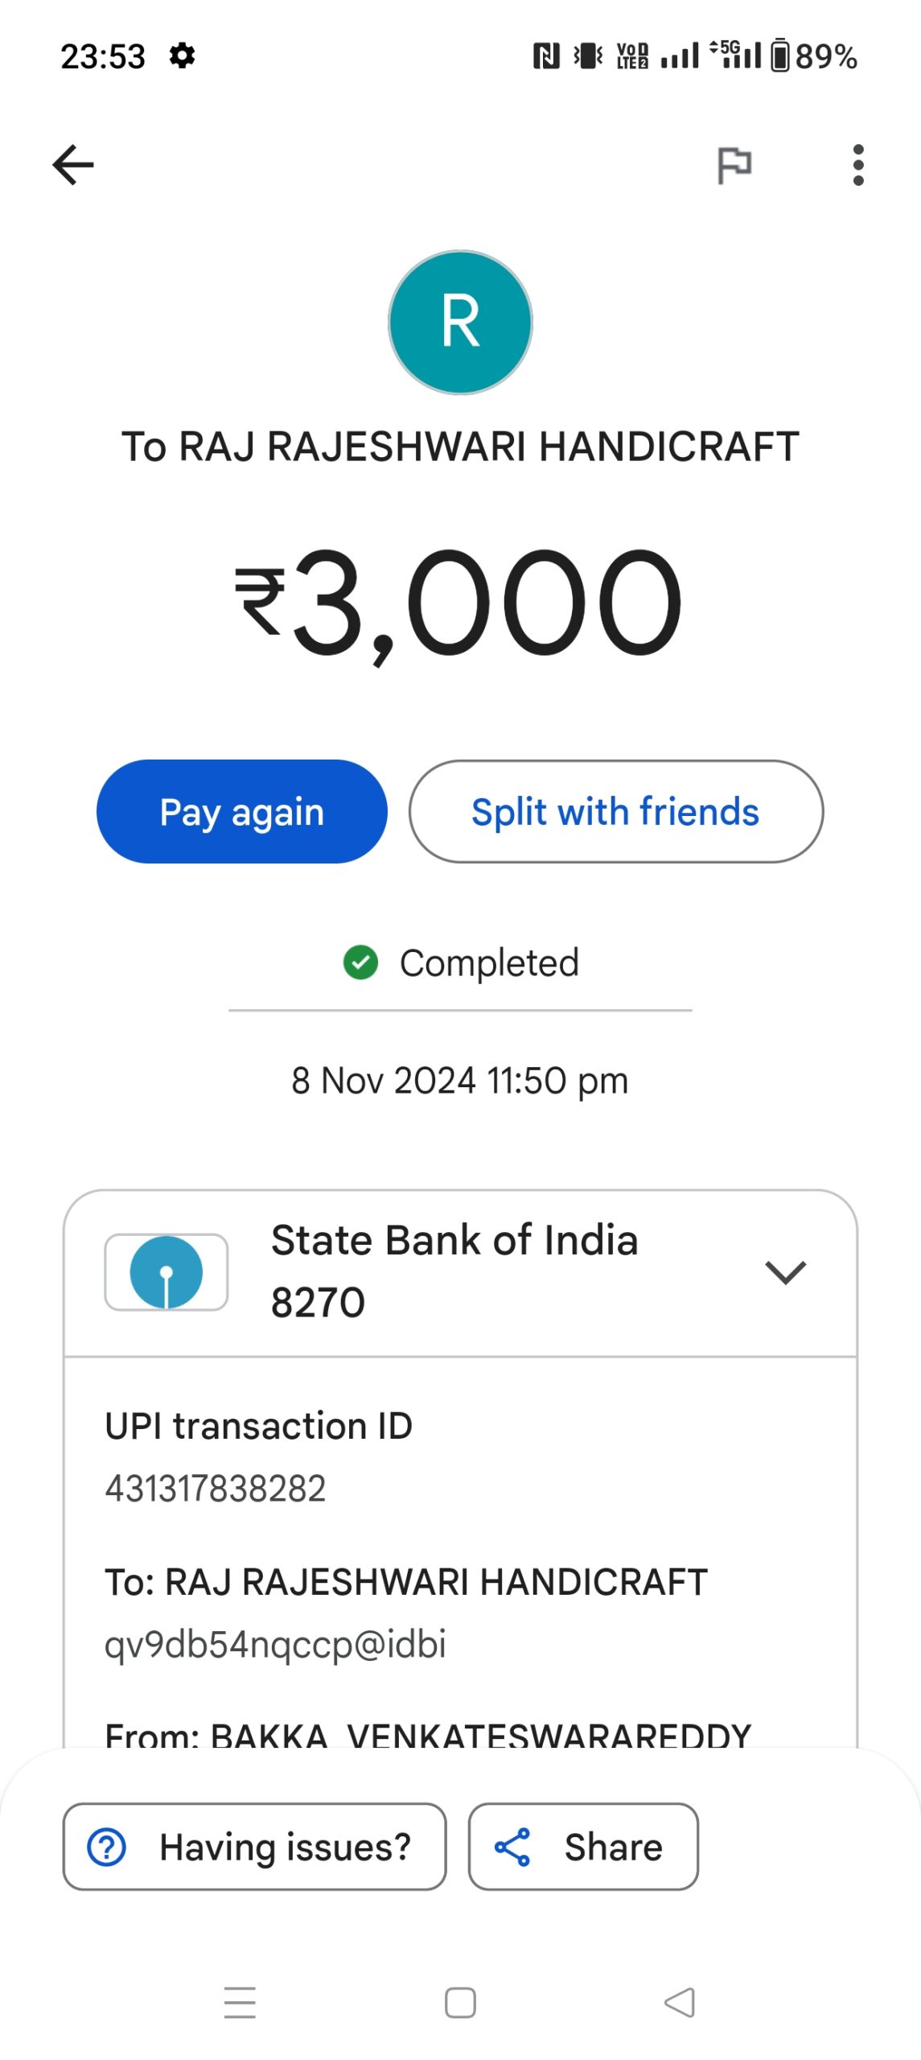The image size is (921, 2060).
Task: Tap the back arrow
Action: click(73, 165)
